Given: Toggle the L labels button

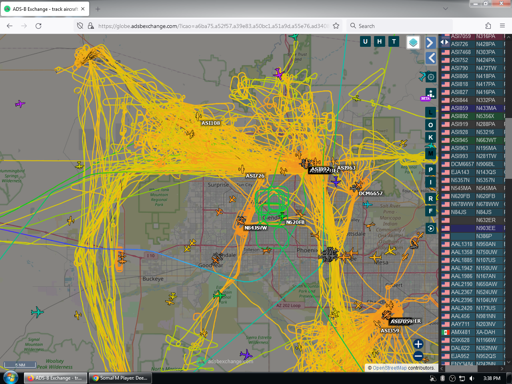Looking at the screenshot, I should point(430,112).
